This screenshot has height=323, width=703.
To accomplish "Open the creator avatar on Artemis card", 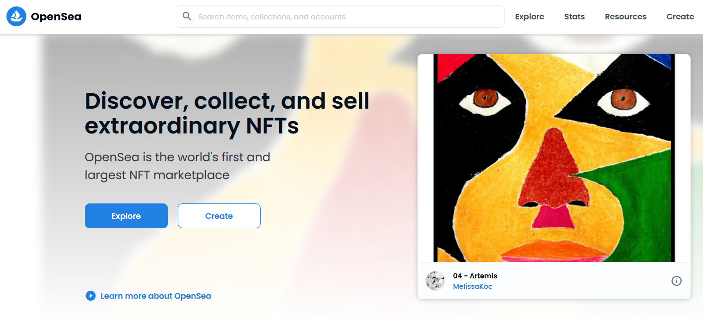I will [435, 281].
